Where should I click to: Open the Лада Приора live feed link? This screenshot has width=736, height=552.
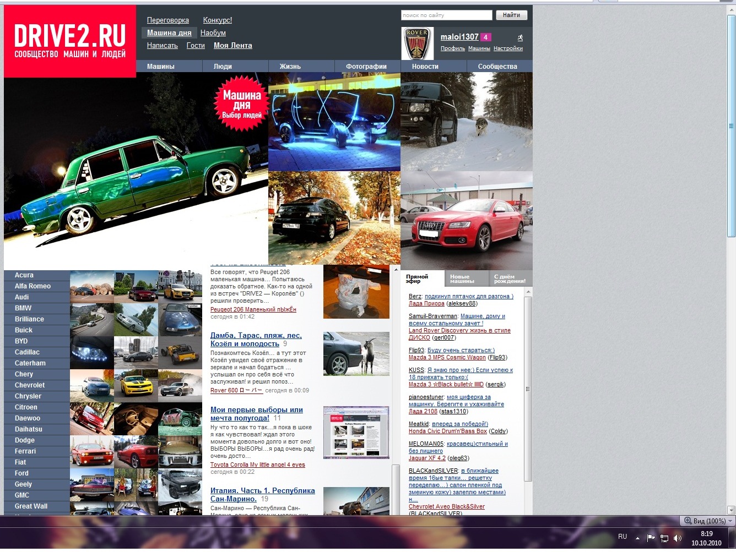coord(426,303)
